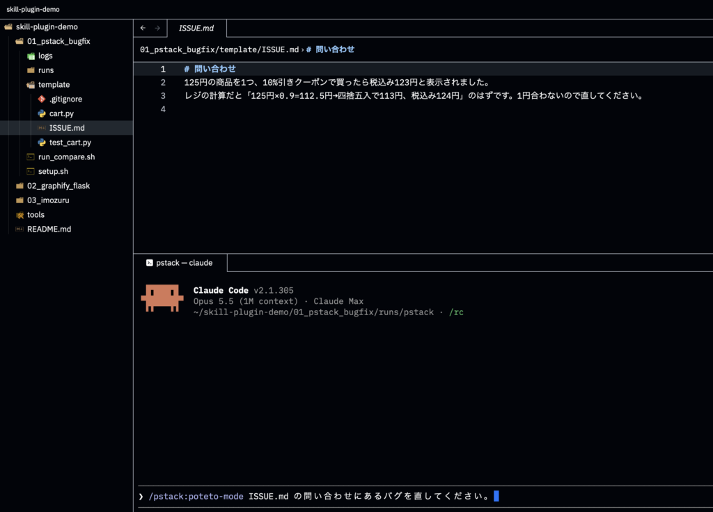Click the setup.sh shell script icon
Screen dimensions: 713x512
coord(31,171)
